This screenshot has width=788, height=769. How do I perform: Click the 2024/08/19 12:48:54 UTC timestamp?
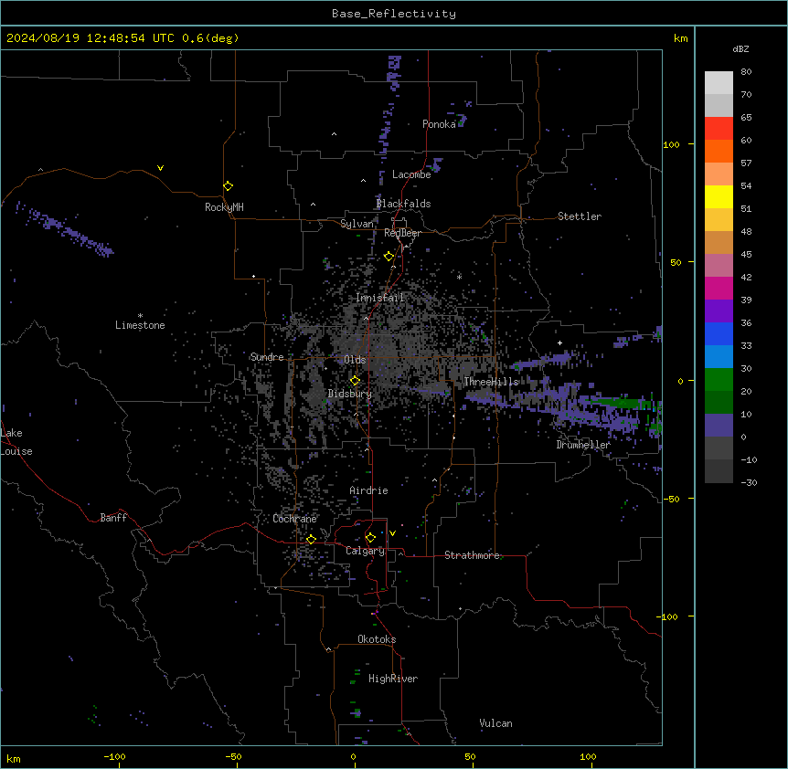[x=91, y=38]
